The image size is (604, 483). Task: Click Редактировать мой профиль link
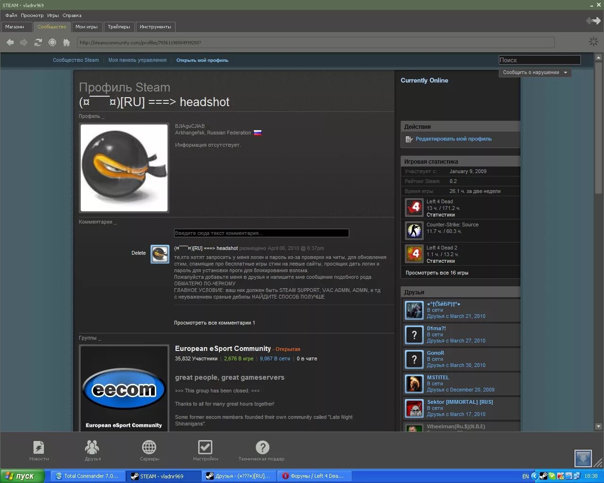[x=453, y=139]
